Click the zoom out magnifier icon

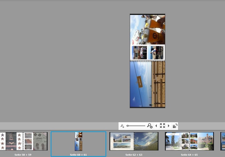[x=122, y=126]
